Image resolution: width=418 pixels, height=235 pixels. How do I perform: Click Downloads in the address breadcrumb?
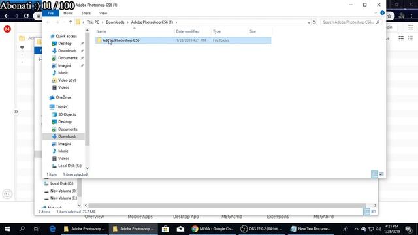(x=115, y=22)
